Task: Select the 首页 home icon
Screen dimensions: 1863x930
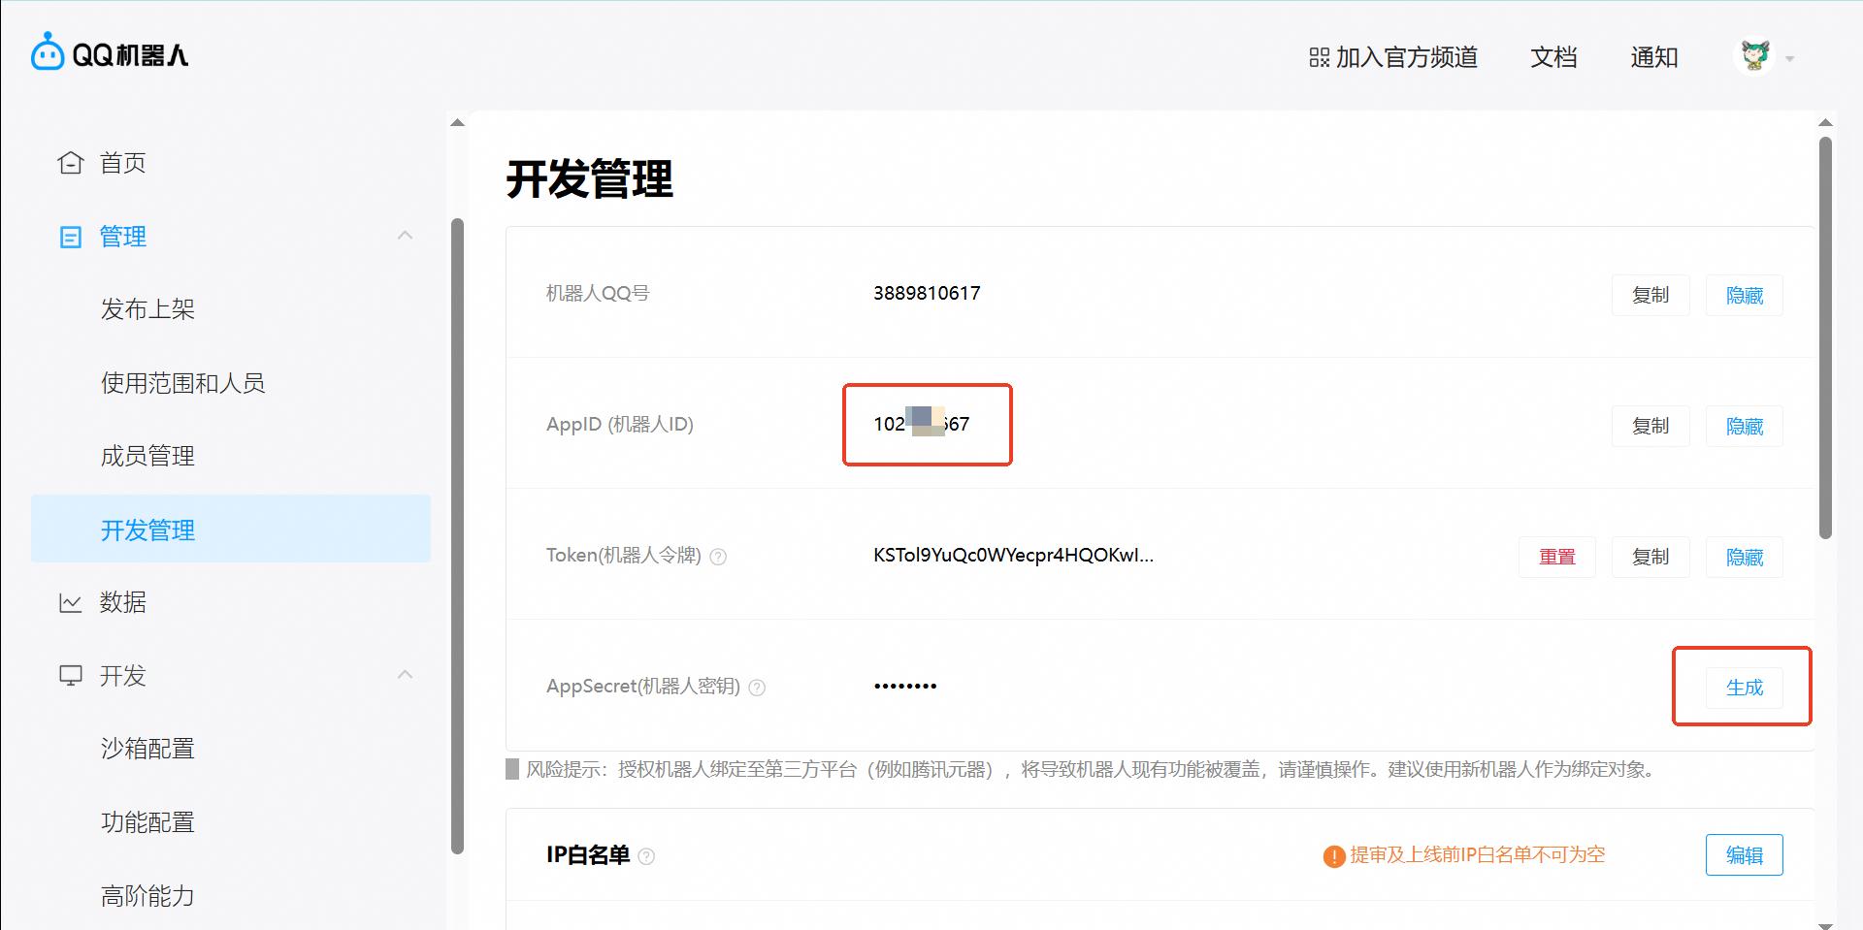Action: click(69, 162)
